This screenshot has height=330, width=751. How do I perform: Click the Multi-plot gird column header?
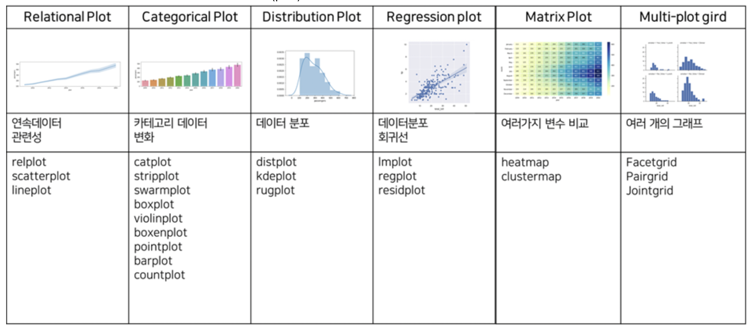click(683, 17)
